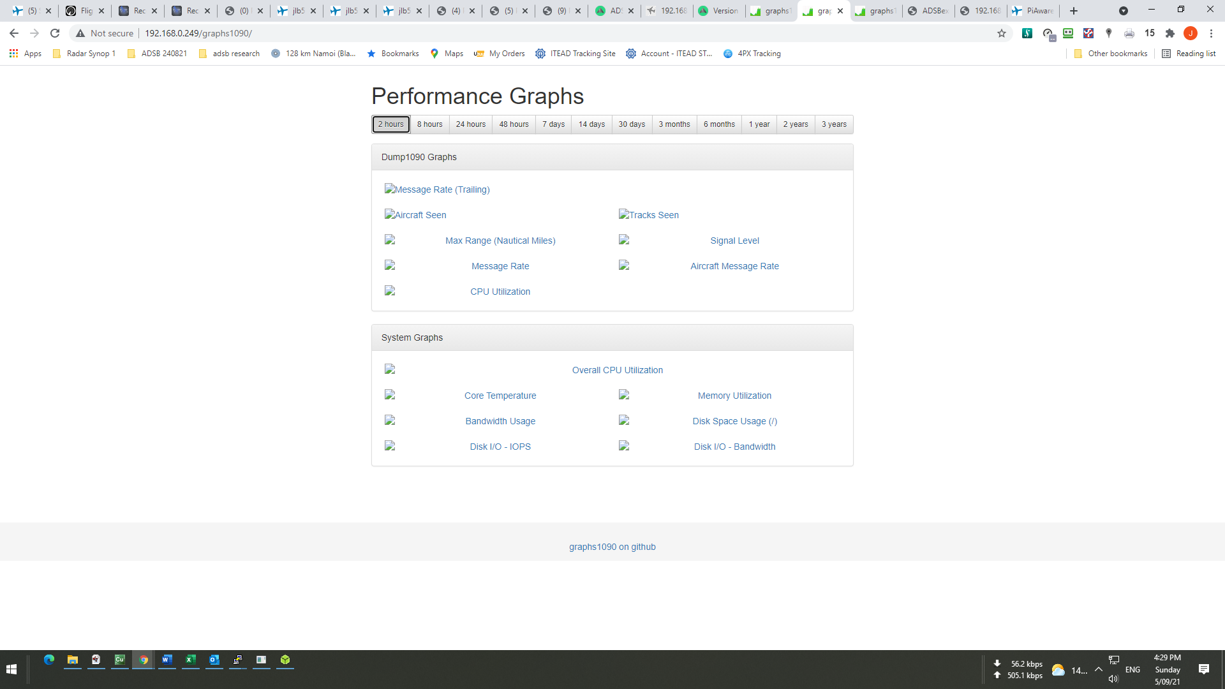This screenshot has width=1225, height=689.
Task: Open the tab search dropdown arrow
Action: tap(1123, 11)
